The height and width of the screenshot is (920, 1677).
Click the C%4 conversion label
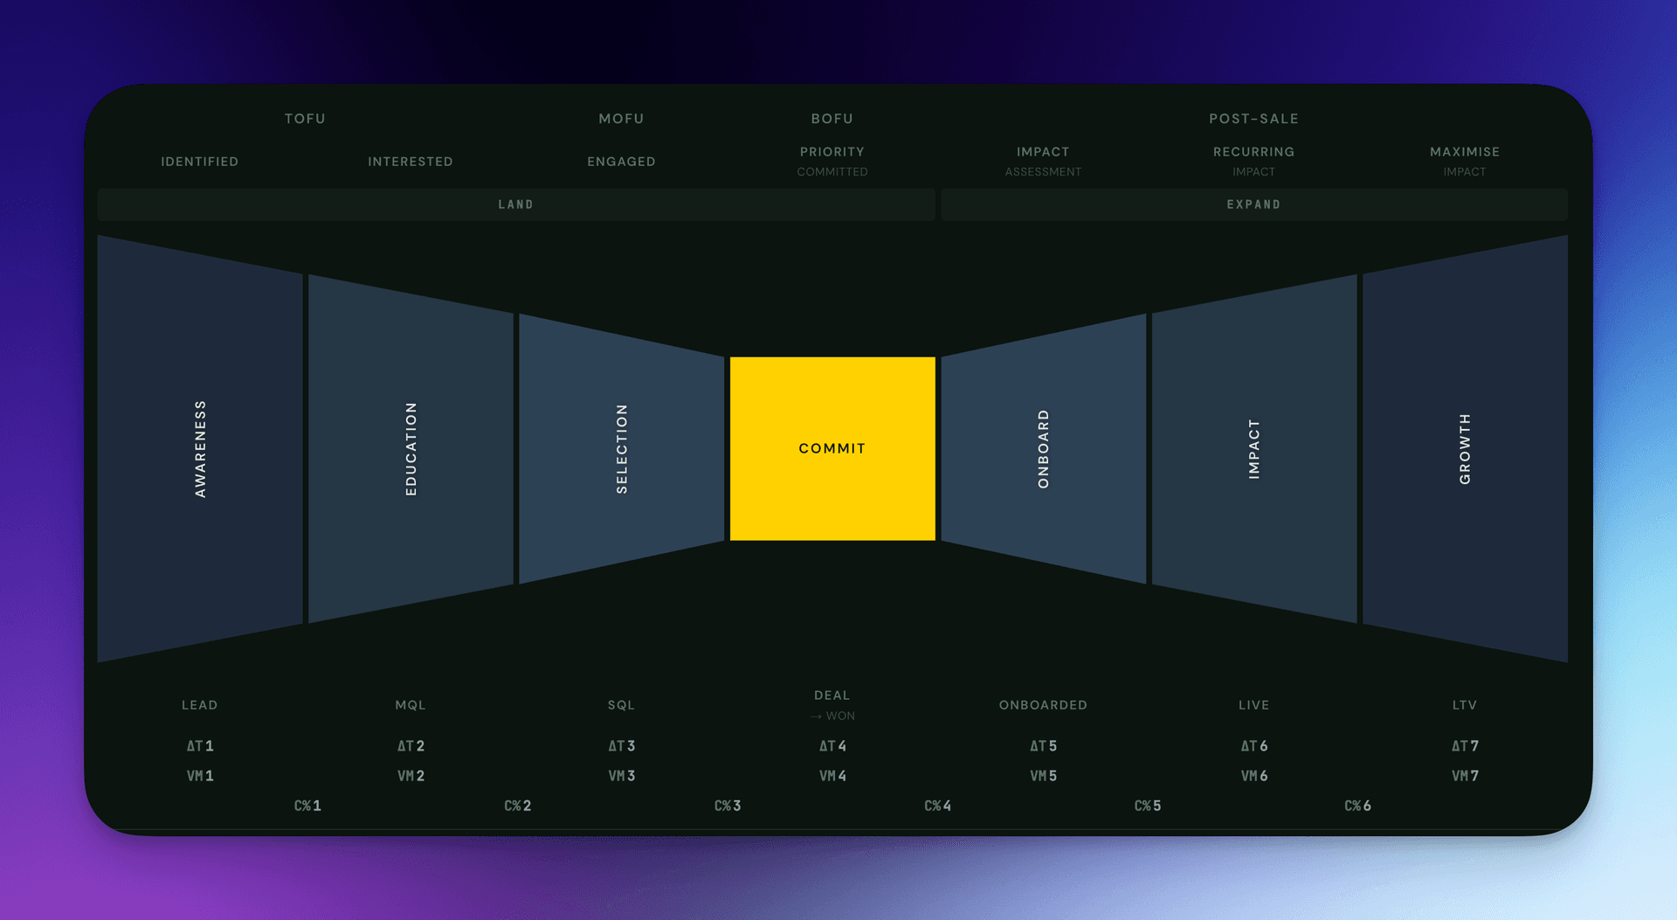938,806
